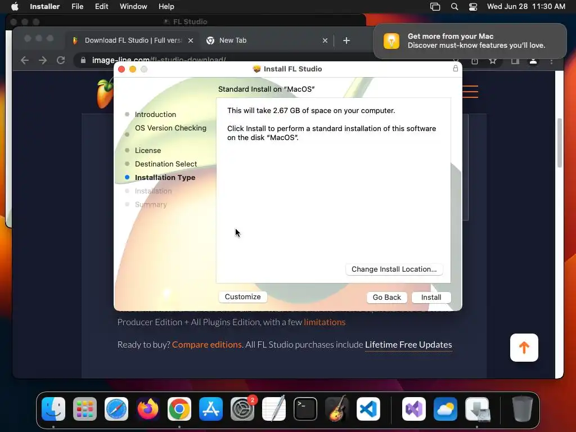Screen dimensions: 576x432
Task: Open TextEdit from the dock
Action: [x=274, y=408]
